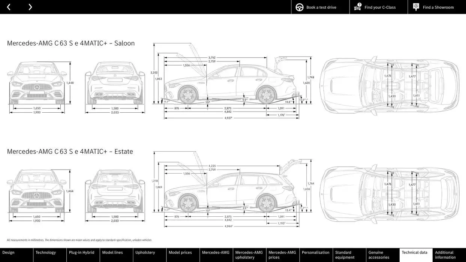The width and height of the screenshot is (466, 262).
Task: Open the Model lines section
Action: pos(112,252)
